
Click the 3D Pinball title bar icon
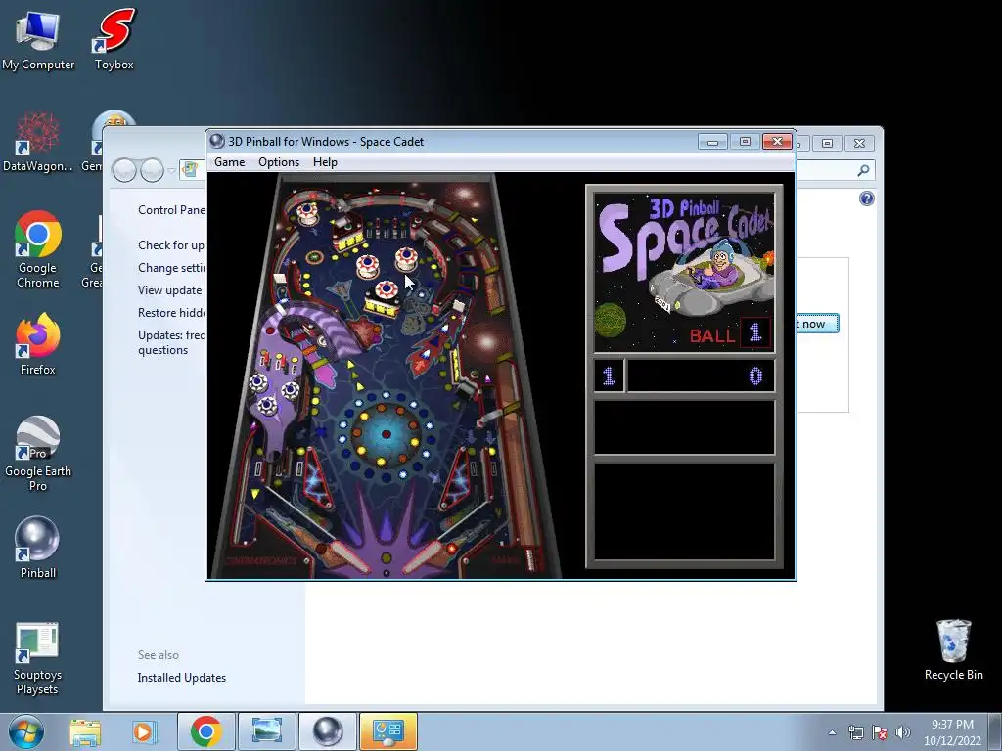pyautogui.click(x=217, y=141)
